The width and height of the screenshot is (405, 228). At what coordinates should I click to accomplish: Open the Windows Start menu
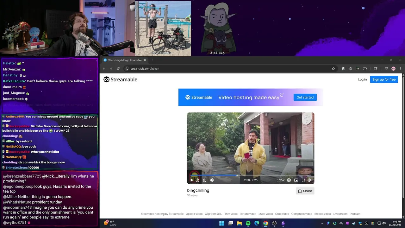[x=222, y=223]
